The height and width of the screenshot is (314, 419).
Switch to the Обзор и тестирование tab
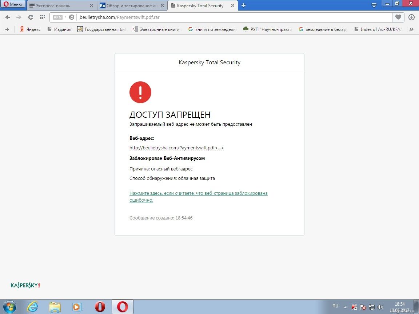[132, 5]
